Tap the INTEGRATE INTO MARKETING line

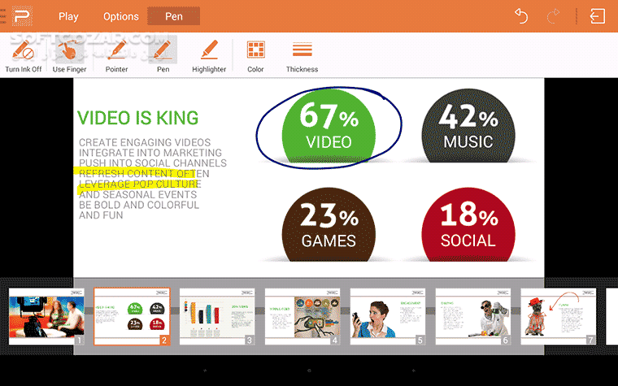[150, 153]
